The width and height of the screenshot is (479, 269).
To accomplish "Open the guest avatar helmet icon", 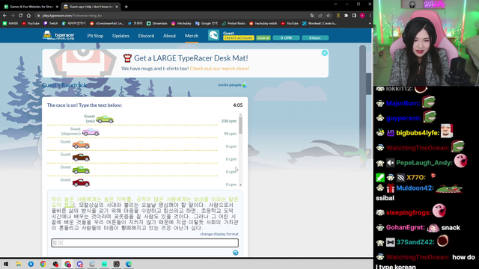I will [213, 35].
